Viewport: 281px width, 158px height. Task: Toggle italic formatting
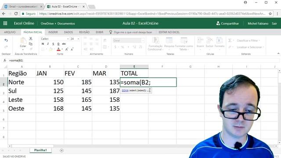coord(48,44)
